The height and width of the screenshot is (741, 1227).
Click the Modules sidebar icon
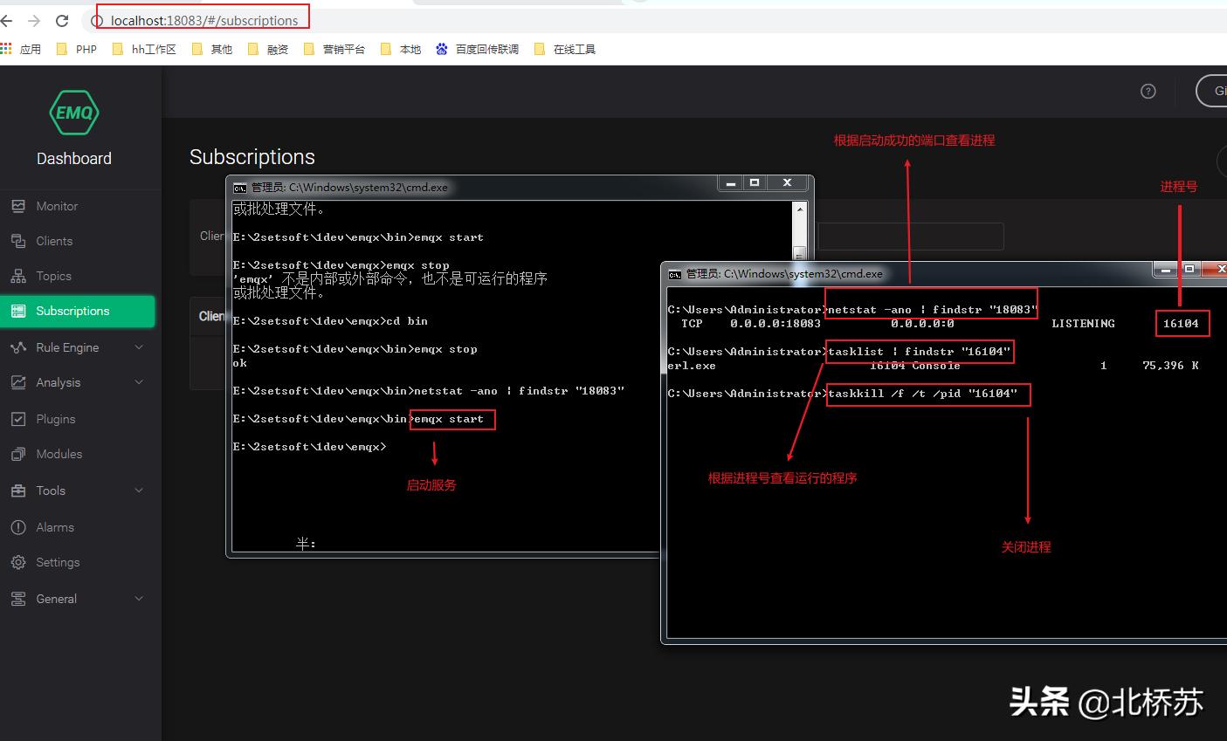tap(18, 454)
